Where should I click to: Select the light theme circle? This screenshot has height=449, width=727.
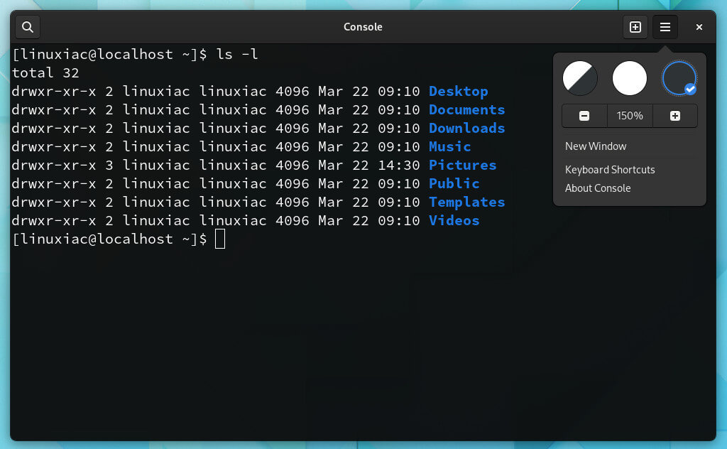pos(630,78)
